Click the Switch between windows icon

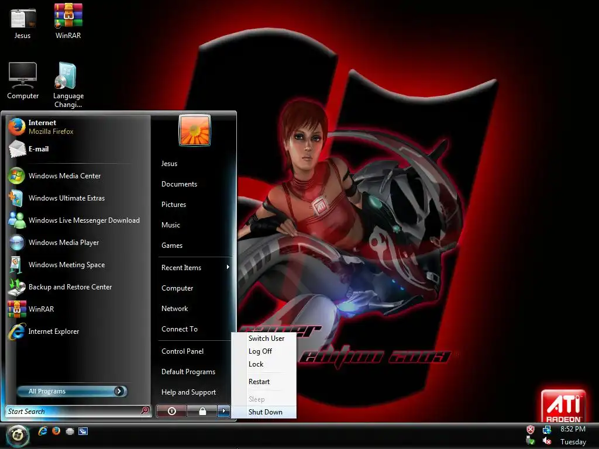83,431
